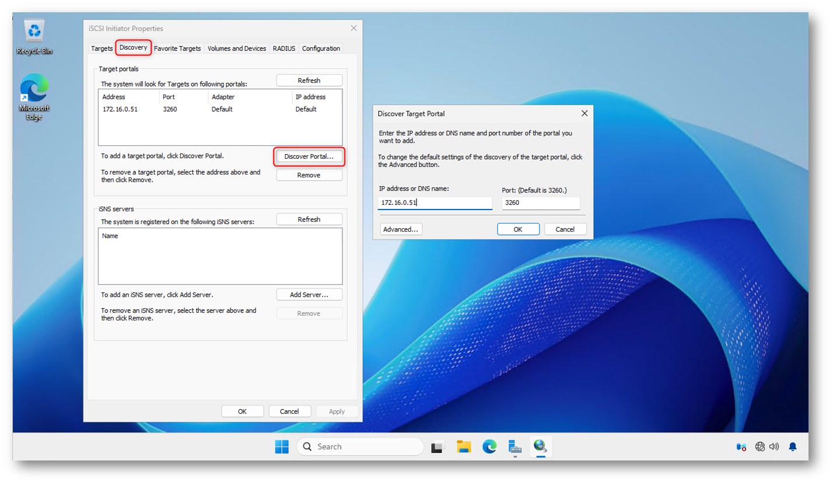Go to the Volumes and Devices tab
Screen dimensions: 833x485
(x=237, y=48)
